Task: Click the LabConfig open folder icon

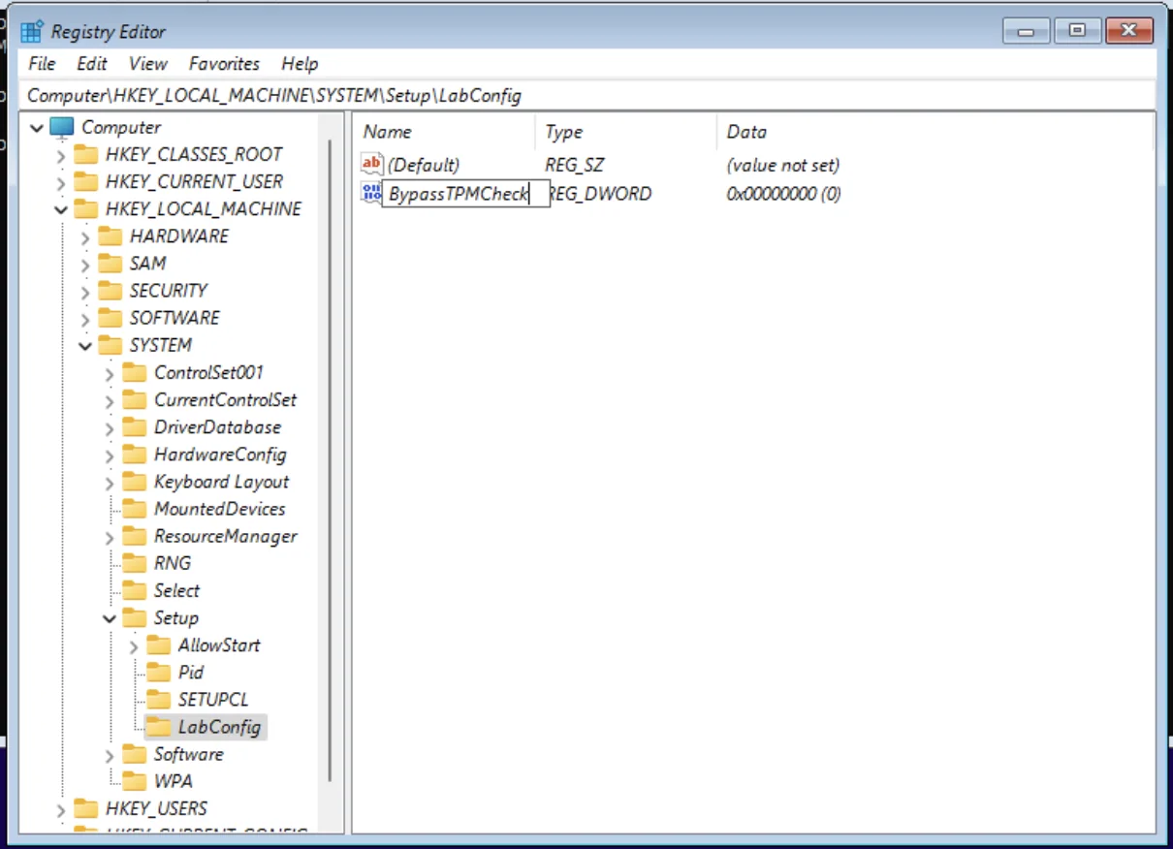Action: [x=160, y=727]
